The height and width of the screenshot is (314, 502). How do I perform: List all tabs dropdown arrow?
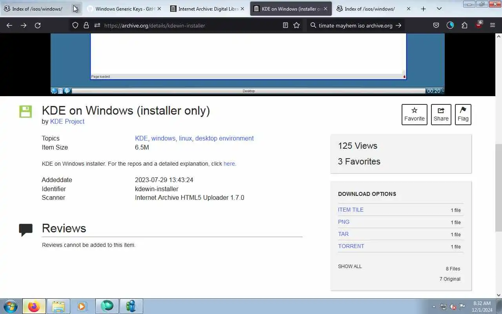click(x=439, y=9)
